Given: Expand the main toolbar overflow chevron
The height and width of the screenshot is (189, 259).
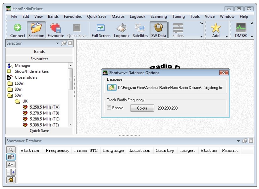Looking at the screenshot, I should (x=202, y=23).
